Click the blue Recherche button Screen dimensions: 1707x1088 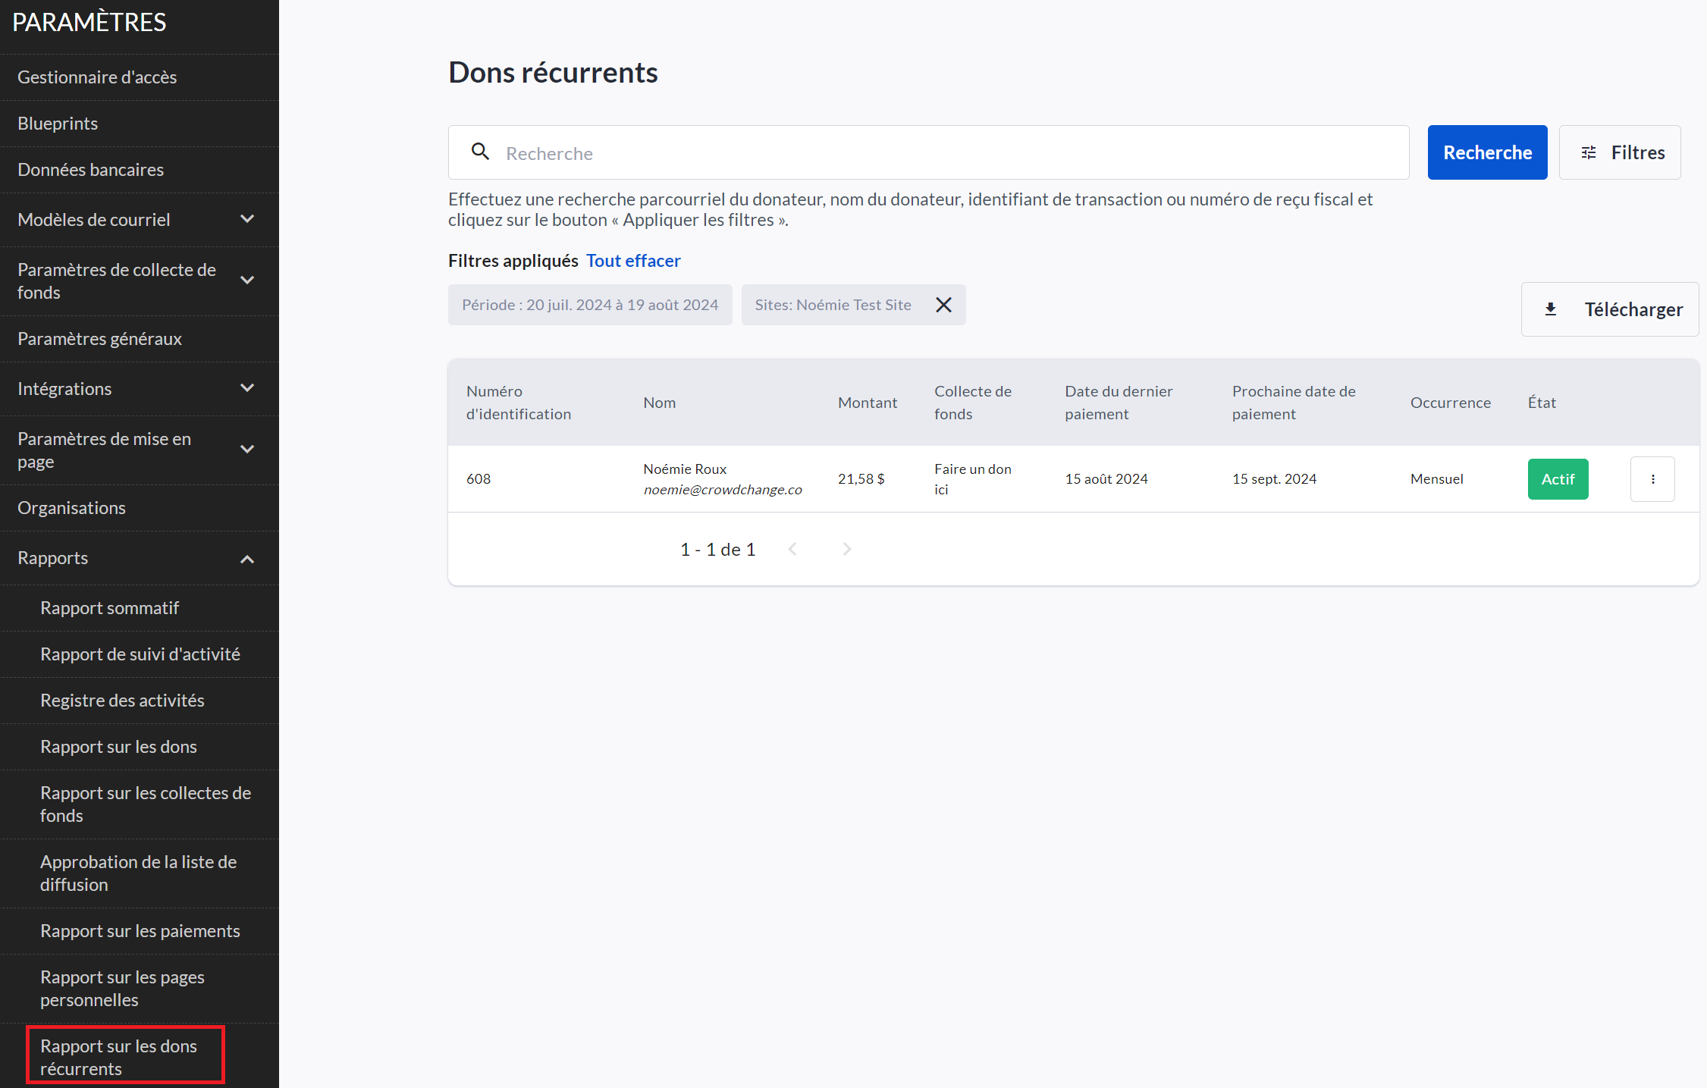[1486, 152]
